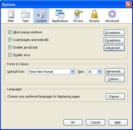Toggle Load images automatically checkbox

point(10,40)
